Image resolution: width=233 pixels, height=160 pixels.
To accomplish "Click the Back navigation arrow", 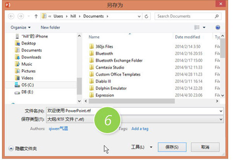I will 10,16.
